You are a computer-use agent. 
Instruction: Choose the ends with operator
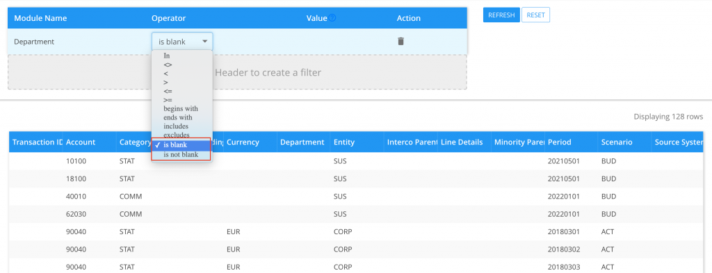178,117
